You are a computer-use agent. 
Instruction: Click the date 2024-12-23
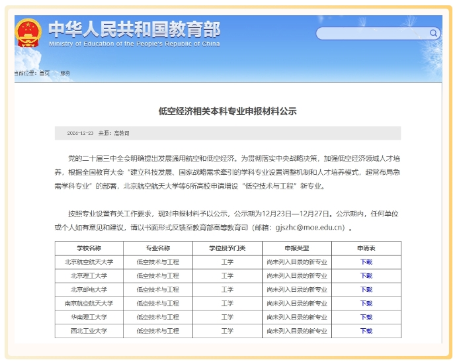pyautogui.click(x=80, y=133)
